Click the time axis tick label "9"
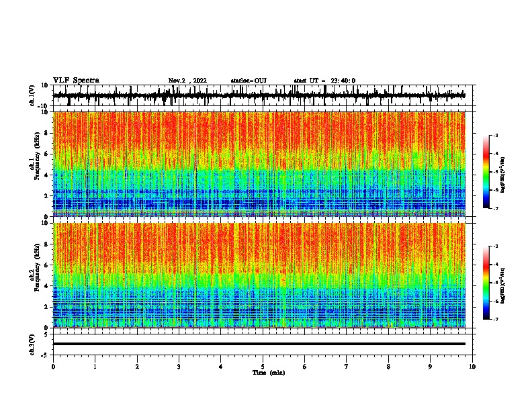The image size is (532, 411). click(x=430, y=367)
